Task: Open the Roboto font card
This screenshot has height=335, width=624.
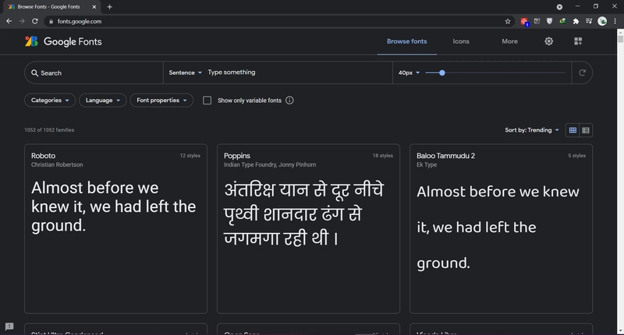Action: pyautogui.click(x=116, y=227)
